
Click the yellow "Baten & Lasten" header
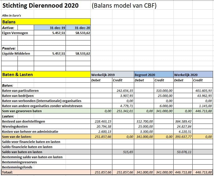(x=46, y=75)
